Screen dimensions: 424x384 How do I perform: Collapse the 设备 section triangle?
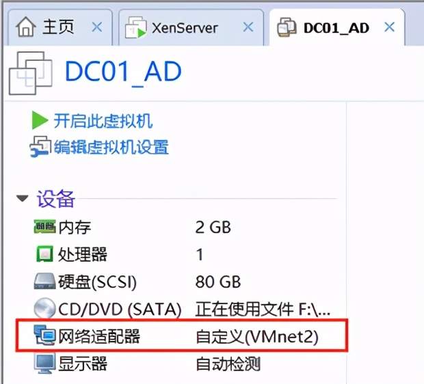[22, 198]
